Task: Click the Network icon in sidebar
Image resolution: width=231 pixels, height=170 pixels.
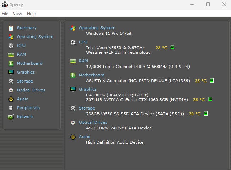Action: 11,117
